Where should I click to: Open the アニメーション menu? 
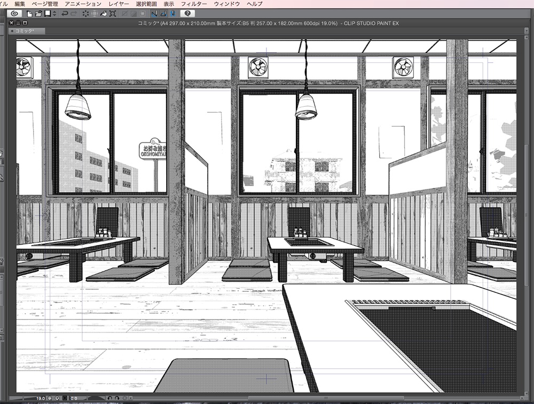(x=83, y=4)
